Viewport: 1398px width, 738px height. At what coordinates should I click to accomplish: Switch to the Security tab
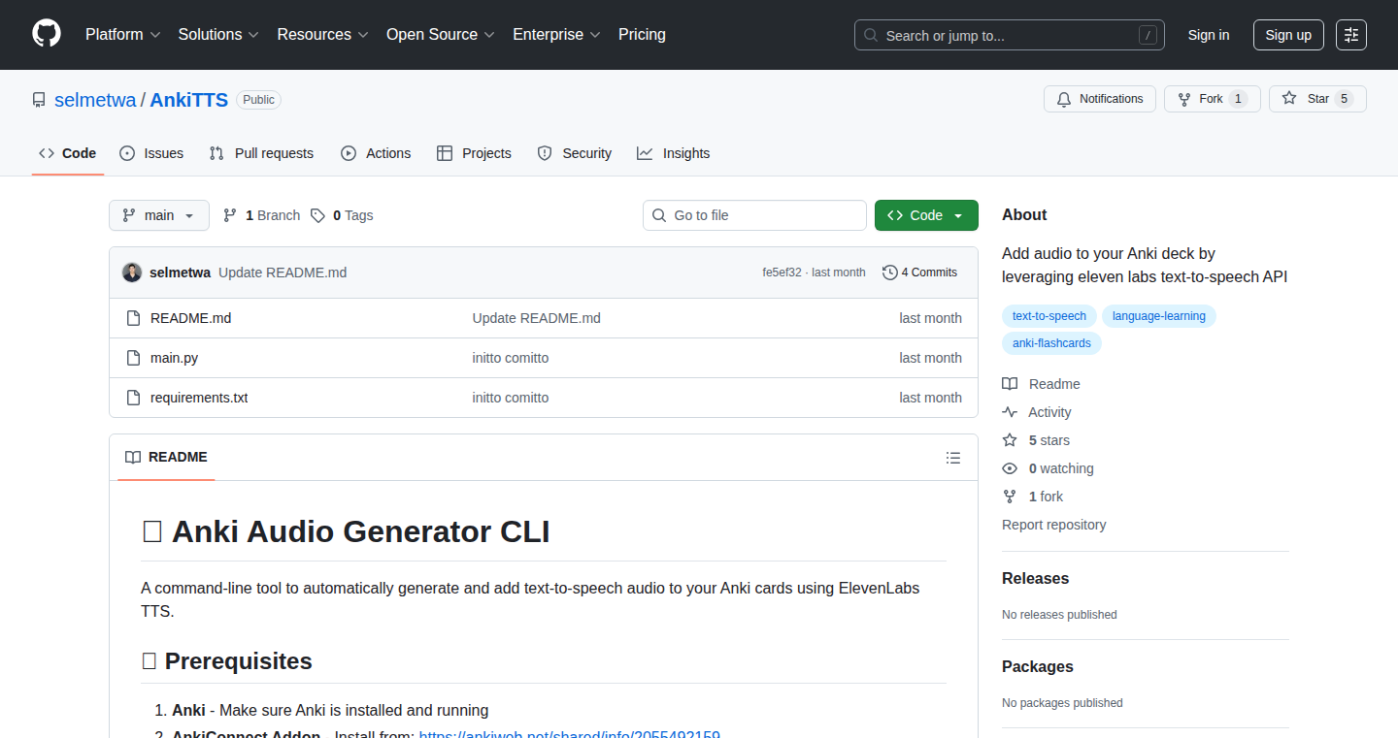click(575, 153)
